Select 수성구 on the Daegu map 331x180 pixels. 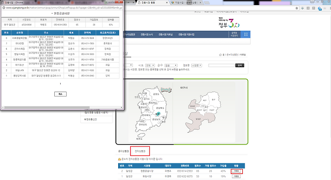coord(212,110)
